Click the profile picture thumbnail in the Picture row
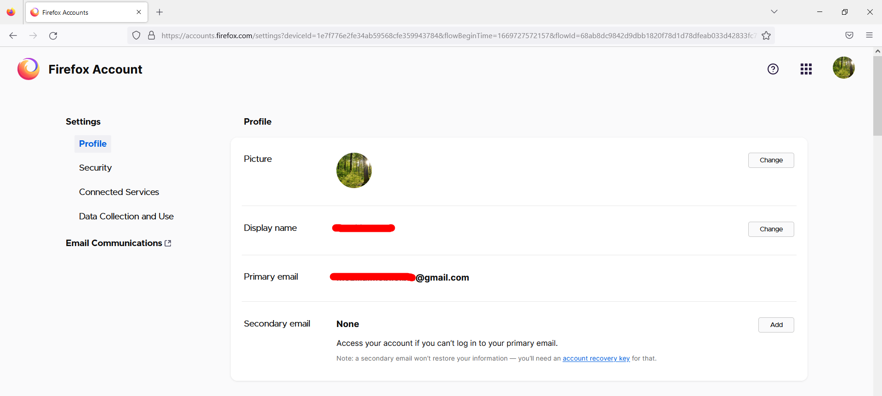 [353, 170]
